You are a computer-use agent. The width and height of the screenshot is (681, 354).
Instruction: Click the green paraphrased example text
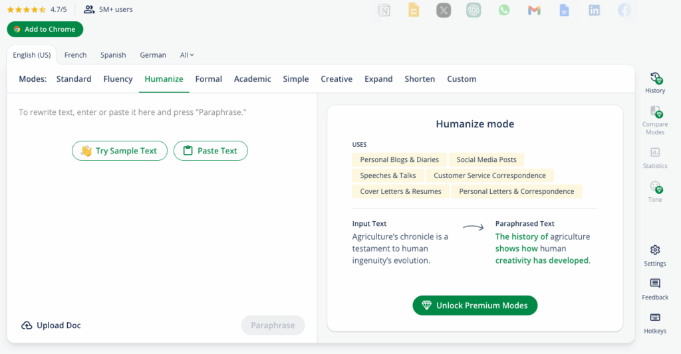(543, 248)
